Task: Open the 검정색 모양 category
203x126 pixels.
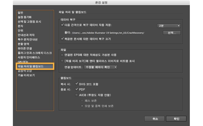Action: [25, 71]
